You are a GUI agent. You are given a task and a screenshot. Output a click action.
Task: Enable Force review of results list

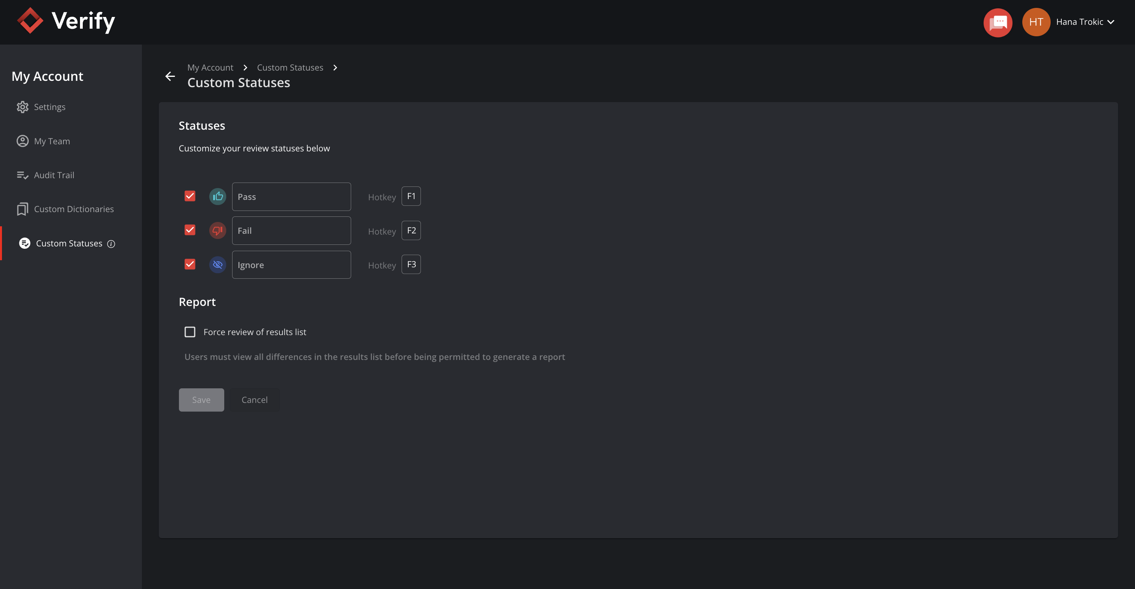point(190,332)
